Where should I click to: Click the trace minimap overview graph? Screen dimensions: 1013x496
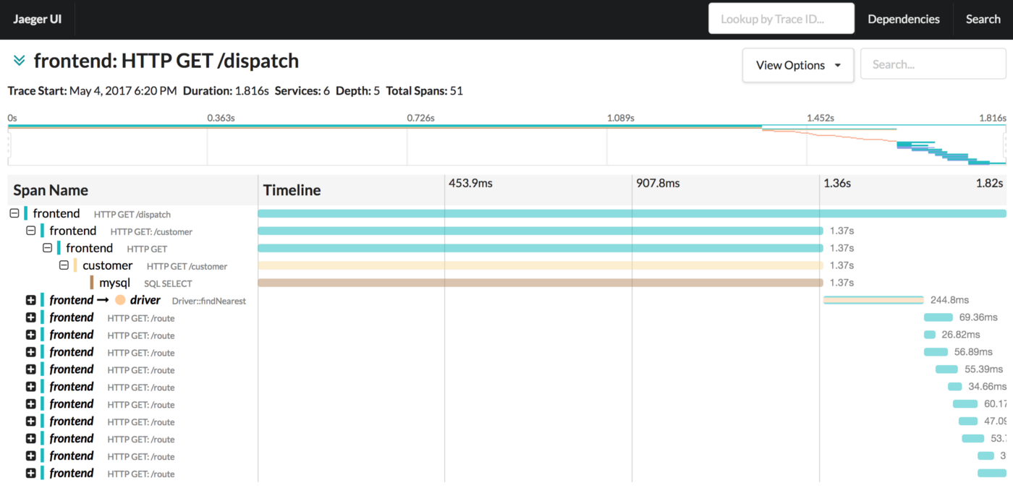coord(506,145)
